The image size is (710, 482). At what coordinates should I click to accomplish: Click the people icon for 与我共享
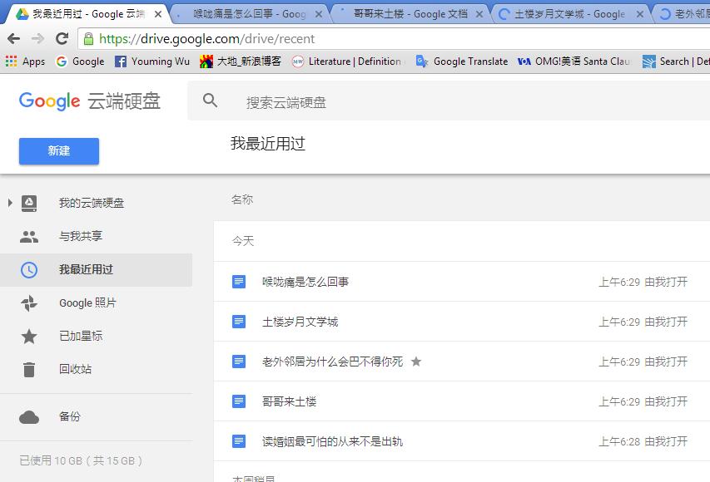click(29, 237)
